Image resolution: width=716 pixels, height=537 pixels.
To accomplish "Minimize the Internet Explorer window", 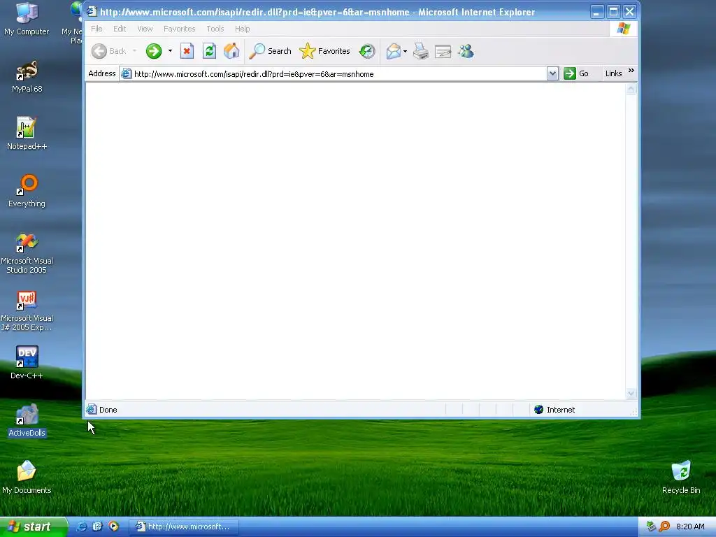I will click(x=597, y=12).
